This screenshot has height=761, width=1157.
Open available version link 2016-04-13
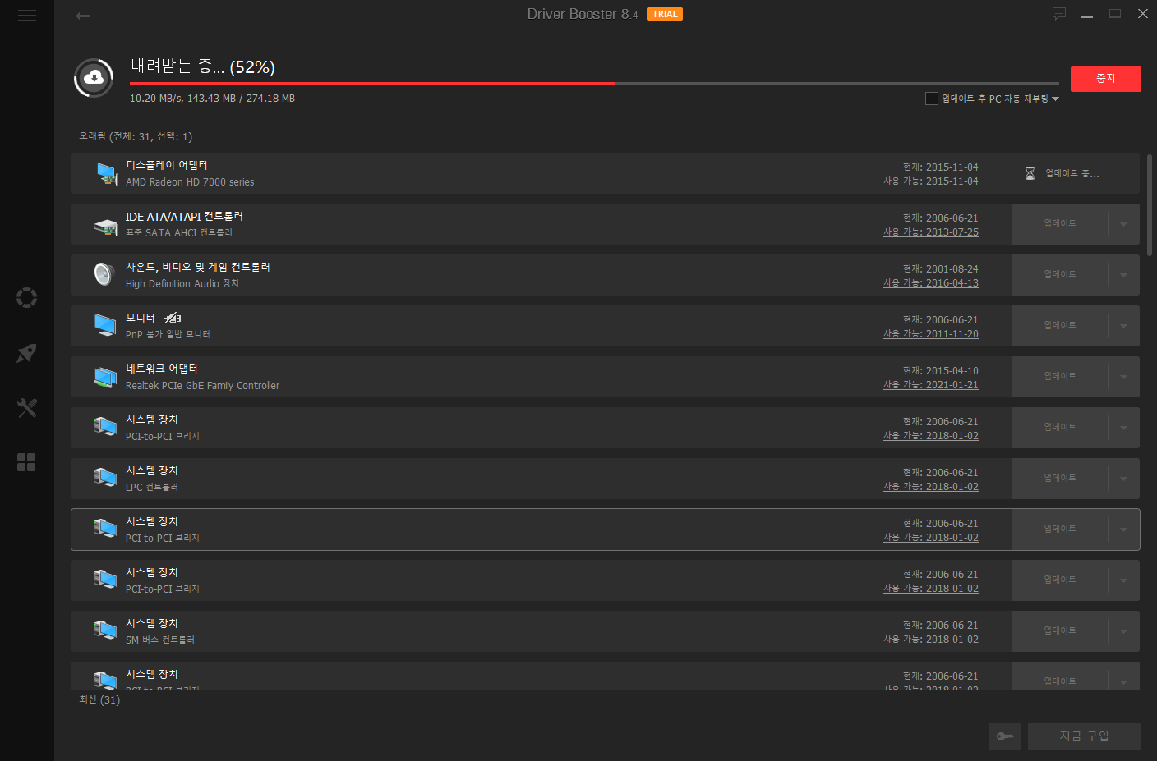pyautogui.click(x=931, y=283)
